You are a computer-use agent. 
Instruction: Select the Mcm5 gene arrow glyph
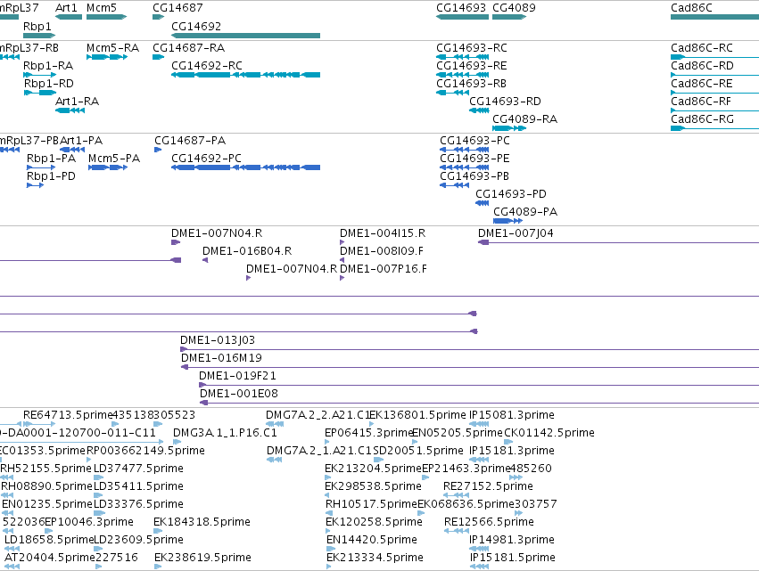coord(106,17)
